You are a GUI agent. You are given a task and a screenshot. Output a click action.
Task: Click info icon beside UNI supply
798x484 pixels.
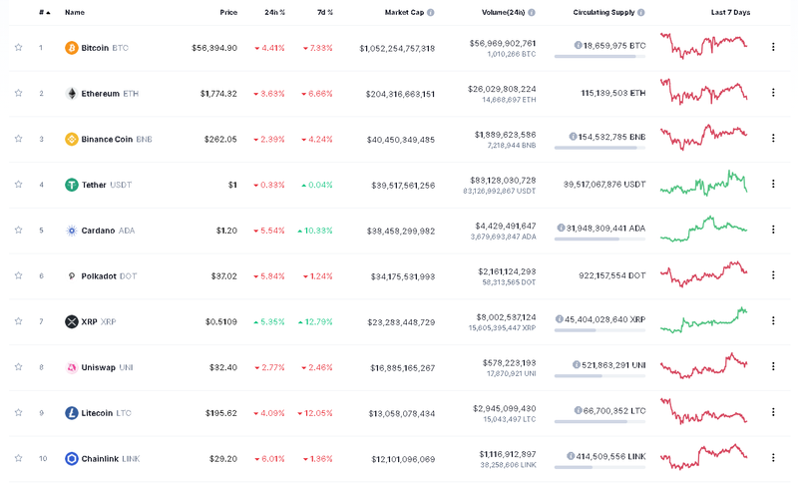coord(577,365)
